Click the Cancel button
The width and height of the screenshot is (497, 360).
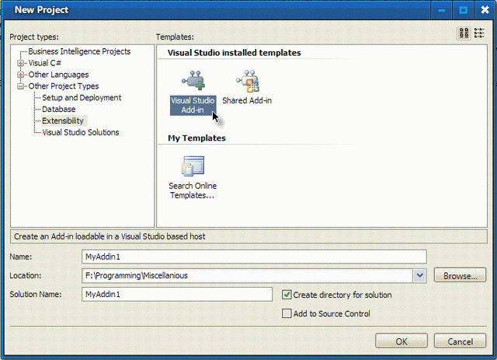pos(460,341)
